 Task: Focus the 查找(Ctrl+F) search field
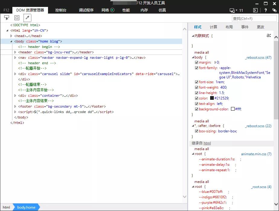pyautogui.click(x=254, y=18)
